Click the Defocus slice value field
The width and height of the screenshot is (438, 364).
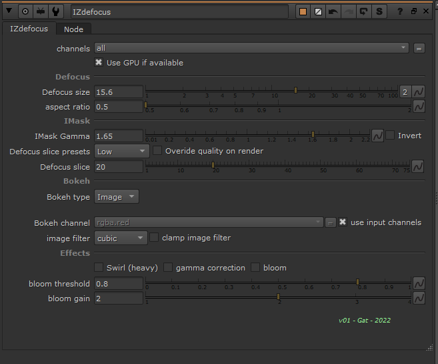[x=119, y=167]
